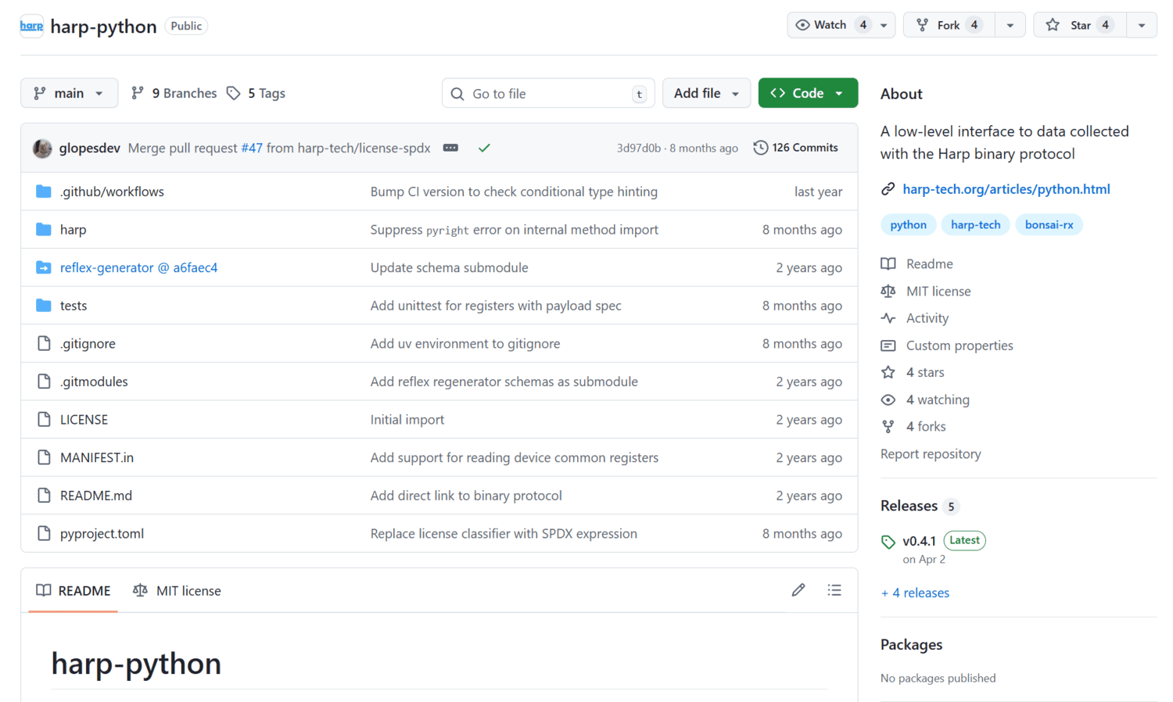View the 126 Commits history
Image resolution: width=1173 pixels, height=702 pixels.
pos(796,148)
